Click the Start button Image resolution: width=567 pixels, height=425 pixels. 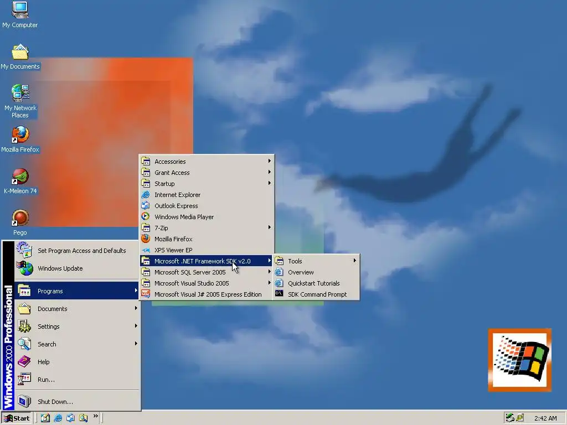click(17, 418)
